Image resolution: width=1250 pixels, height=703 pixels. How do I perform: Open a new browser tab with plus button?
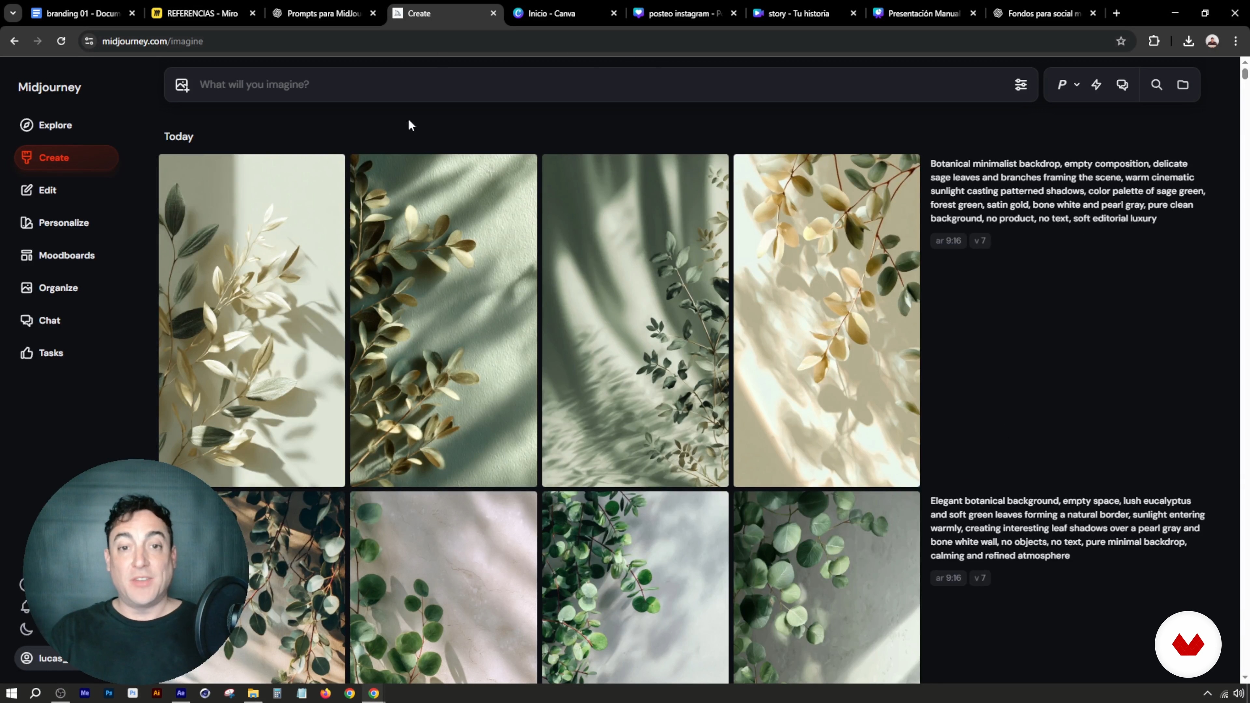coord(1117,14)
